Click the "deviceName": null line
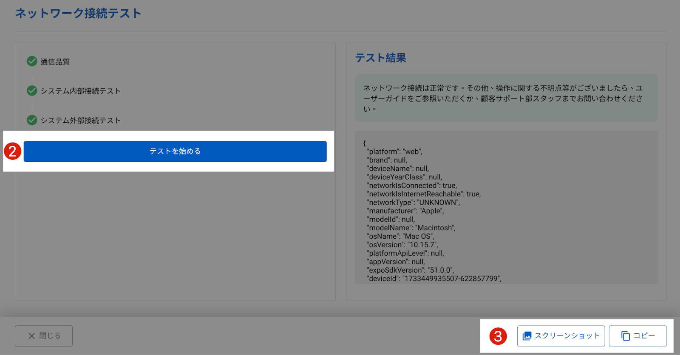 [x=398, y=169]
